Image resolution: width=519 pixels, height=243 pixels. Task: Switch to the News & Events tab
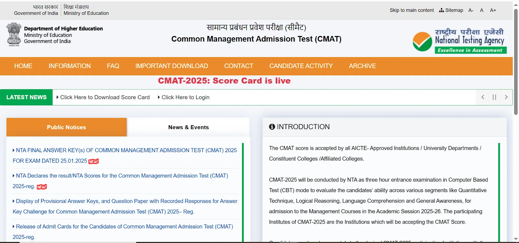tap(188, 127)
